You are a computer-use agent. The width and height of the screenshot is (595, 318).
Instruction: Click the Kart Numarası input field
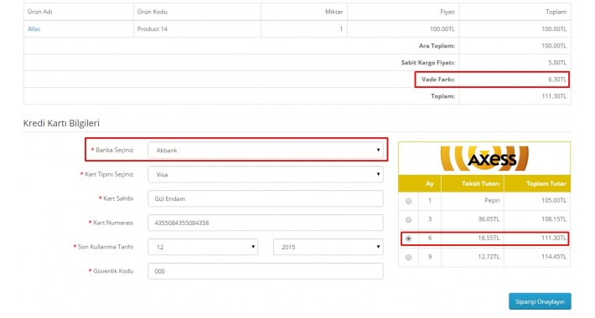click(266, 223)
